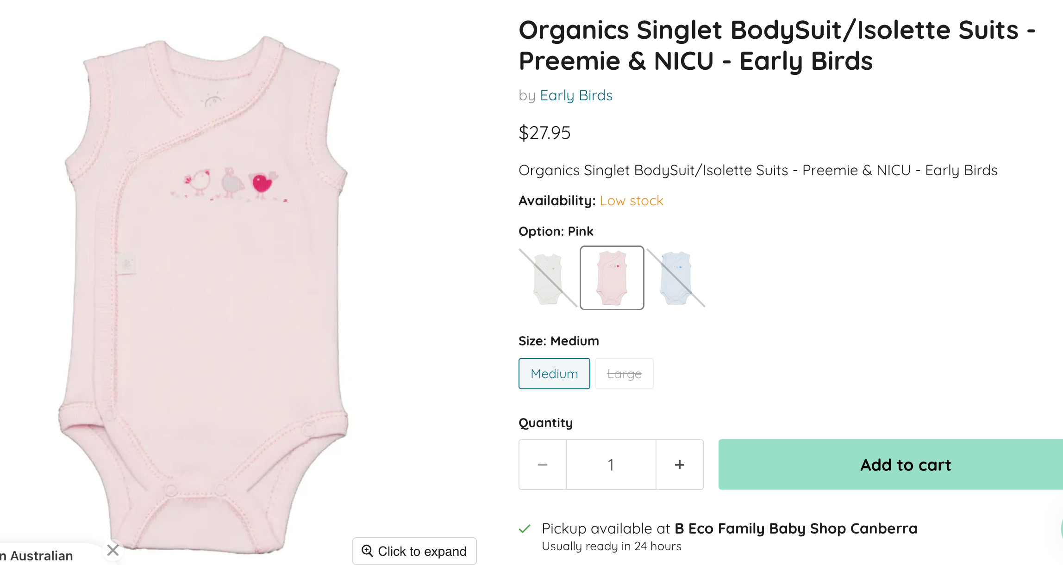Viewport: 1063px width, 565px height.
Task: Decrease quantity with the minus button
Action: coord(543,465)
